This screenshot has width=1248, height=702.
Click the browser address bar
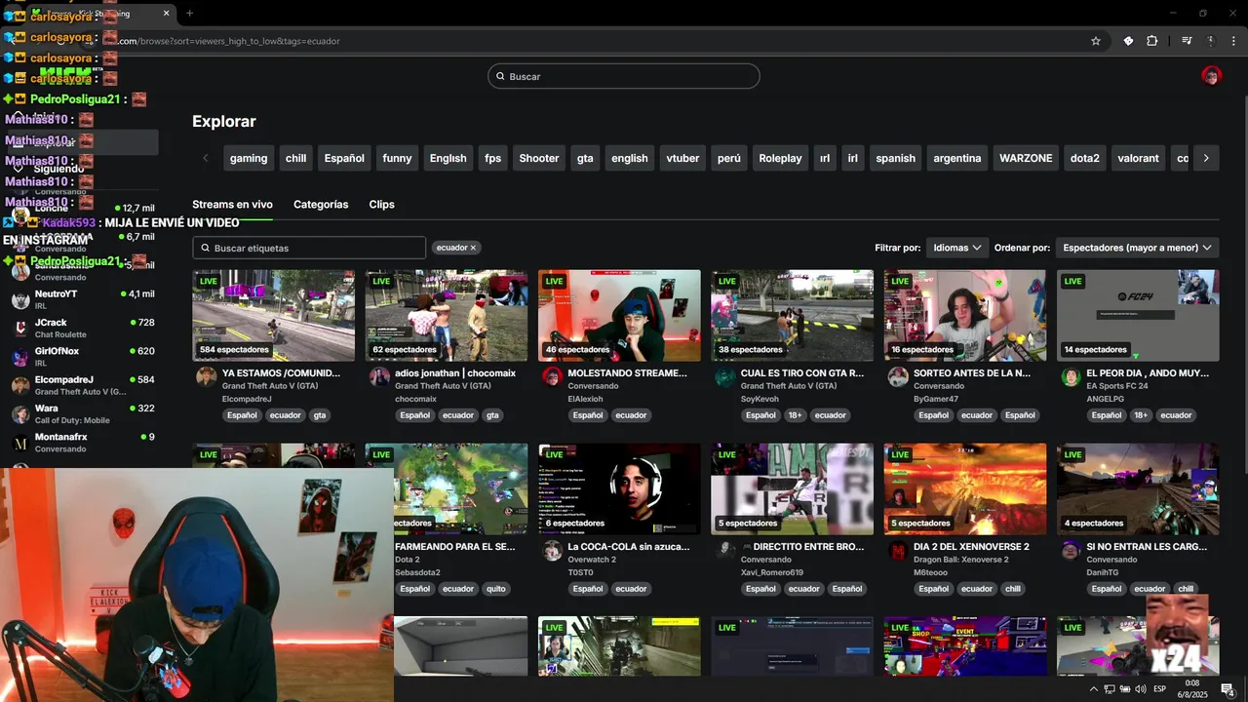point(585,41)
